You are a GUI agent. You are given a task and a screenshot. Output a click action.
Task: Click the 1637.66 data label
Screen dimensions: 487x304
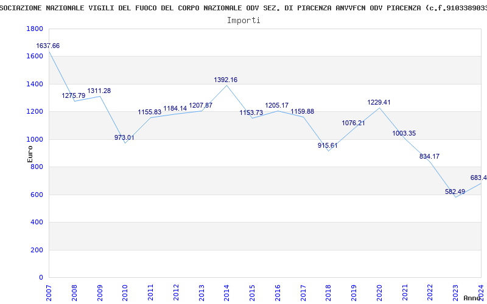click(x=48, y=46)
